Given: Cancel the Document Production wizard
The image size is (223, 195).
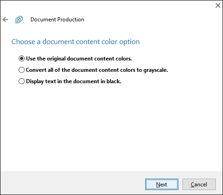Looking at the screenshot, I should click(x=199, y=185).
